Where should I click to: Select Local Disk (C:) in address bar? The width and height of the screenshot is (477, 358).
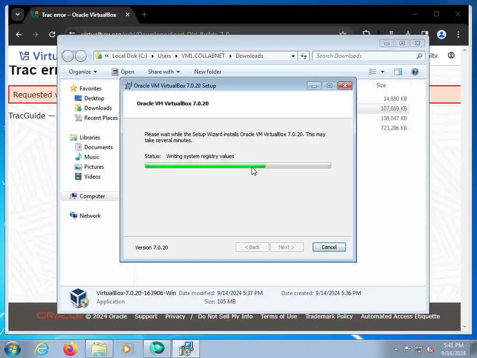(x=129, y=56)
